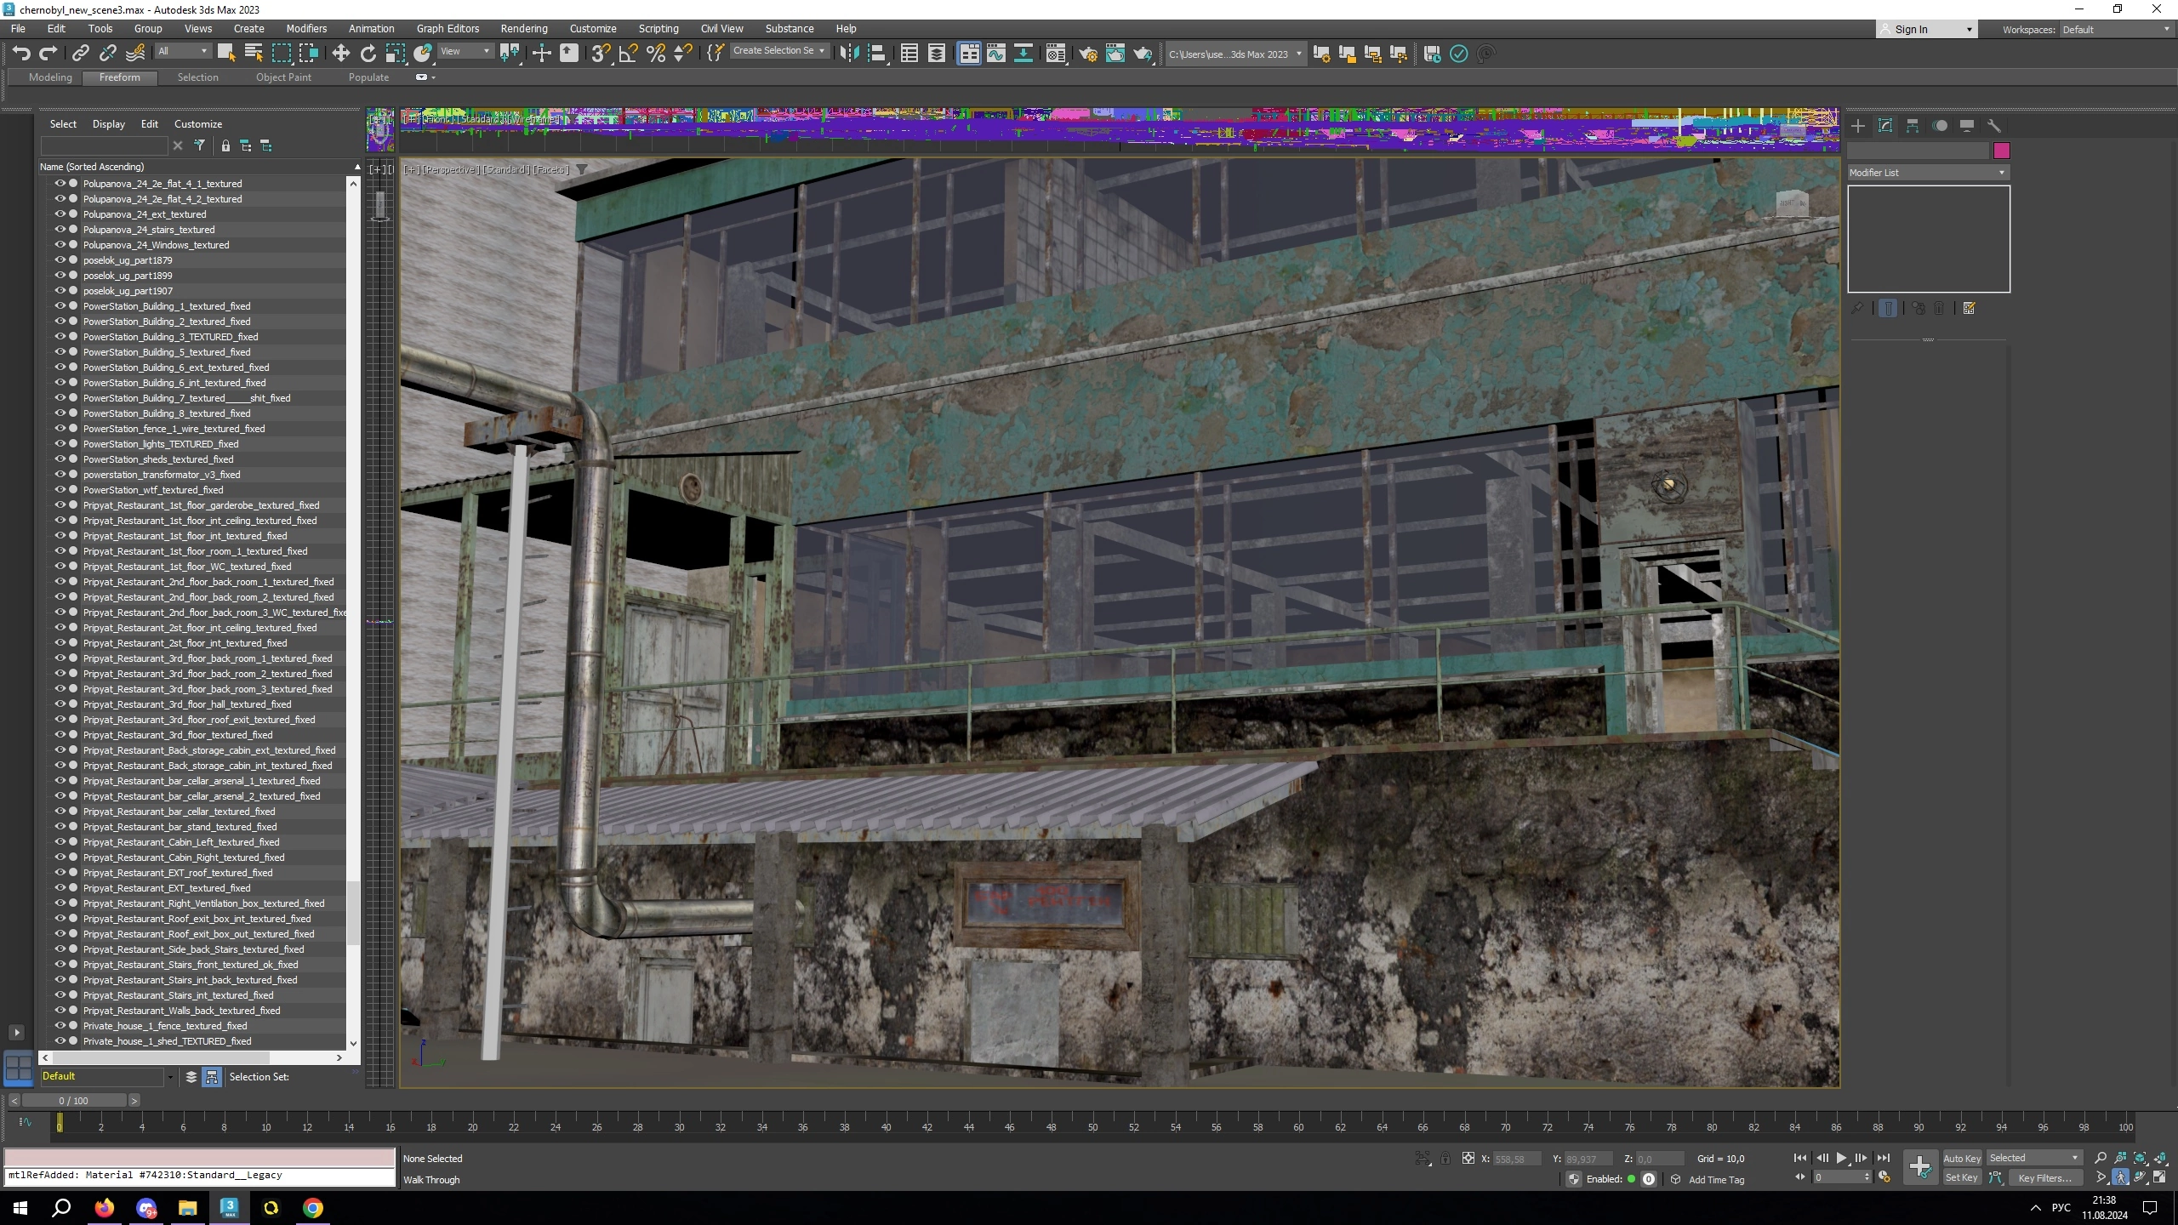This screenshot has height=1225, width=2178.
Task: Click the Key Filters button
Action: coord(2044,1178)
